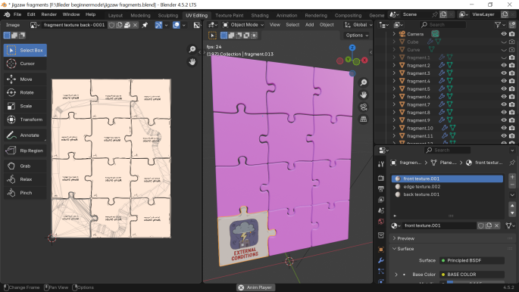Click the outliner Search field
Viewport: 519px width, 292px height.
442,25
